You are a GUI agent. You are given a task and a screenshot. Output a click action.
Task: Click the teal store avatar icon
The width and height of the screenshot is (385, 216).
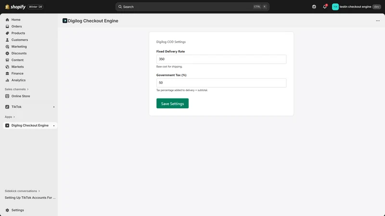coord(335,7)
